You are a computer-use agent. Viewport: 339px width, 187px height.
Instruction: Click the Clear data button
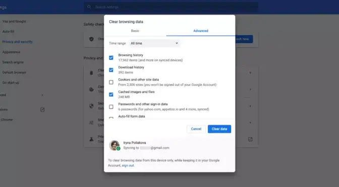[x=219, y=129]
